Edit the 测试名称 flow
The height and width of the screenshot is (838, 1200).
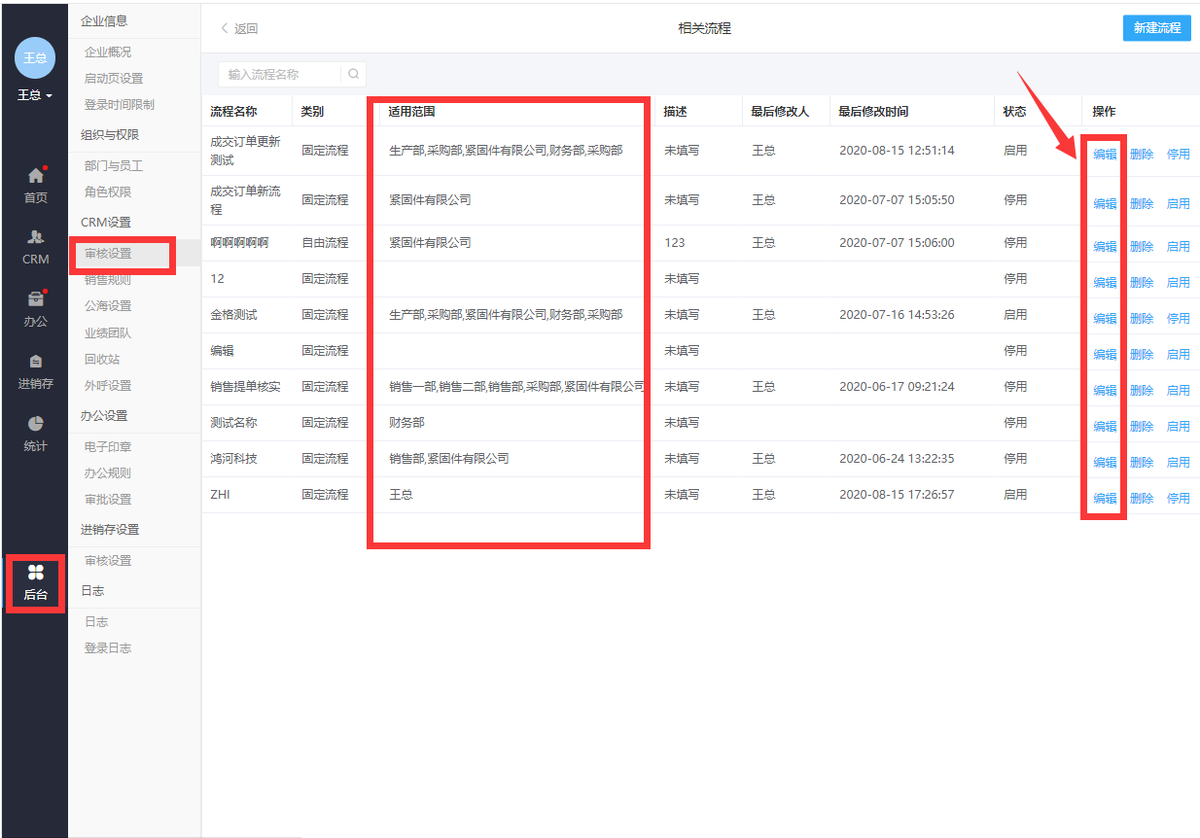[x=1105, y=427]
